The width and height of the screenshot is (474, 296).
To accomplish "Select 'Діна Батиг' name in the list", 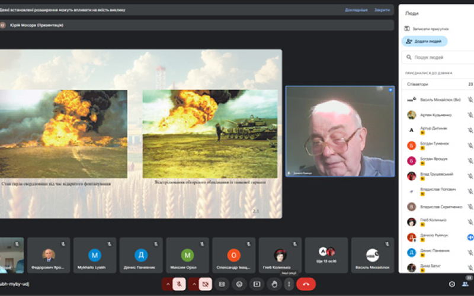I will (430, 266).
